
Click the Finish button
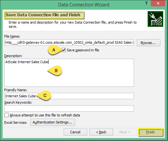[x=150, y=132]
